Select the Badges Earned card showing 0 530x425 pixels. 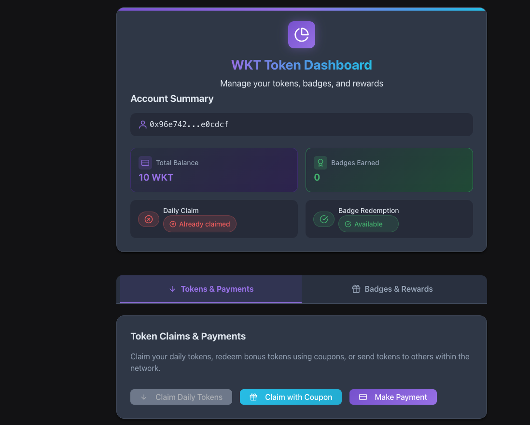(389, 170)
